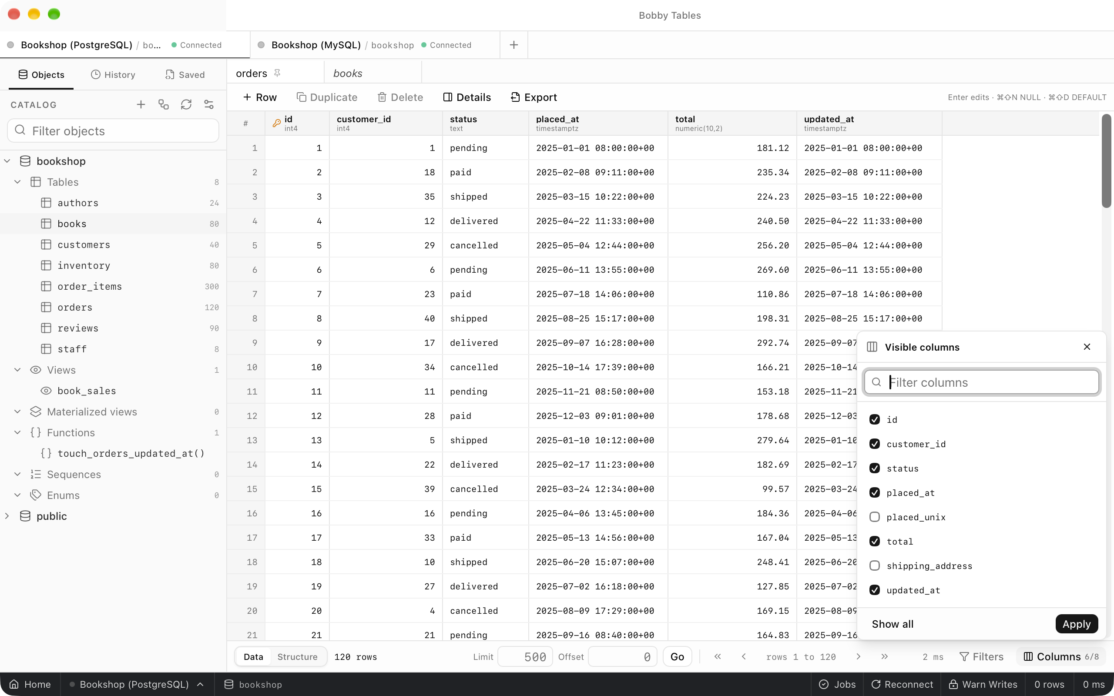
Task: Click the table vertical scrollbar thumb
Action: pyautogui.click(x=1106, y=161)
